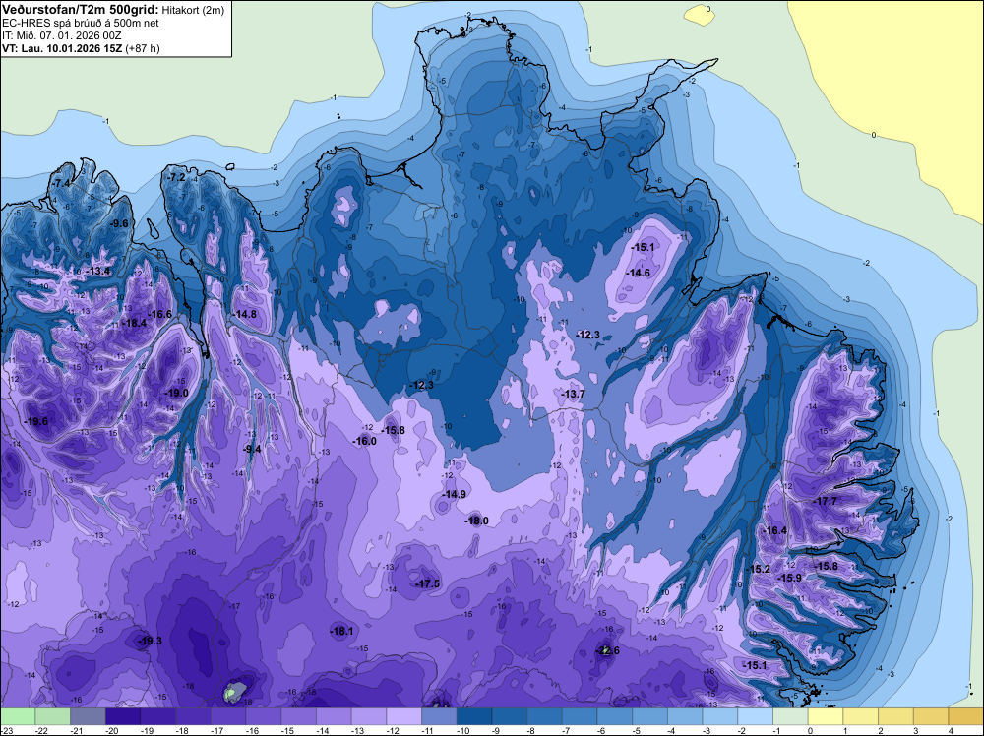This screenshot has width=984, height=736.
Task: Click the -14.8 temperature label
Action: tap(245, 314)
